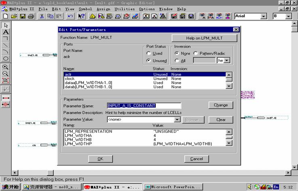Click the Clear parameter button

221,120
